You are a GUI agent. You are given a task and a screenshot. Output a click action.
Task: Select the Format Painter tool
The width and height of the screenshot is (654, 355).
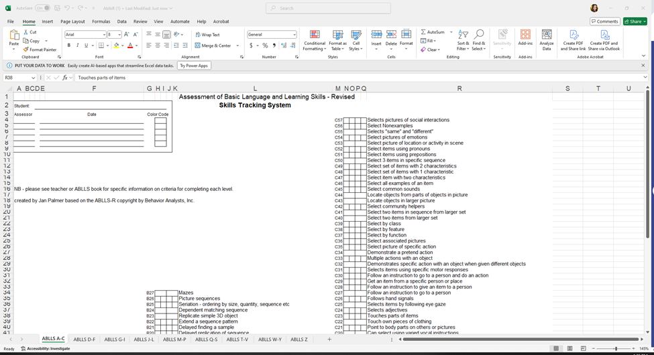(40, 50)
